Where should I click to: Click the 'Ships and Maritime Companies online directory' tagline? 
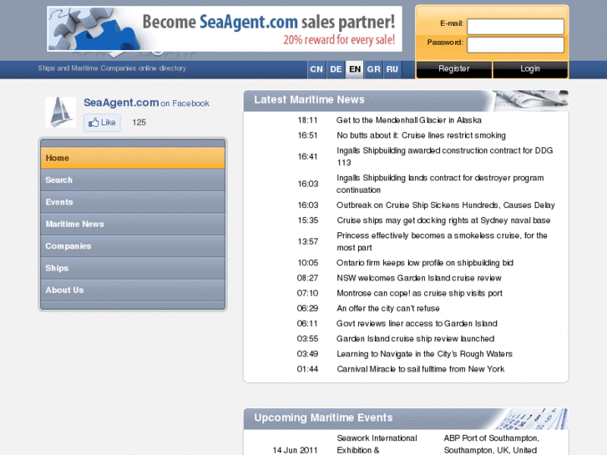coord(112,68)
